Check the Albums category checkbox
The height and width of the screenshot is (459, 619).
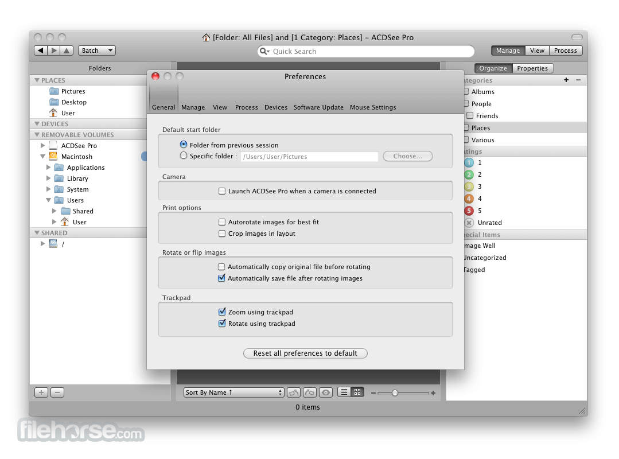466,92
